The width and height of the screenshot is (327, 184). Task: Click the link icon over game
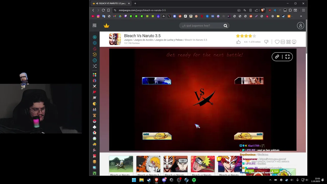277,57
